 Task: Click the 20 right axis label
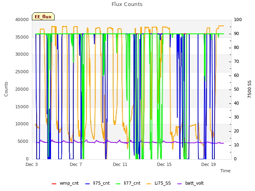(236, 131)
